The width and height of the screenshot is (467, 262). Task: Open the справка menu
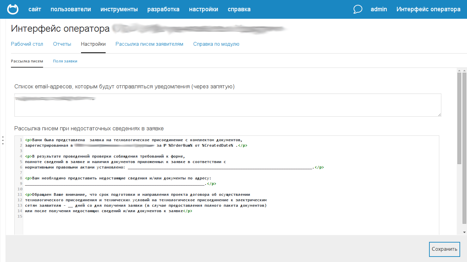point(239,9)
